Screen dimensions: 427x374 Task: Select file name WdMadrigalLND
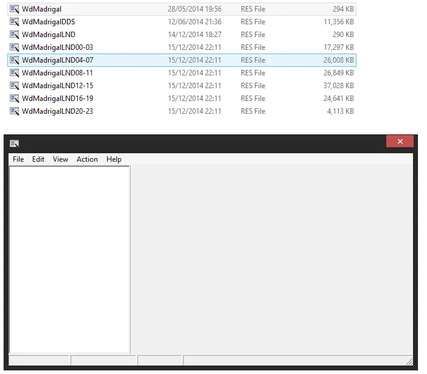point(49,35)
